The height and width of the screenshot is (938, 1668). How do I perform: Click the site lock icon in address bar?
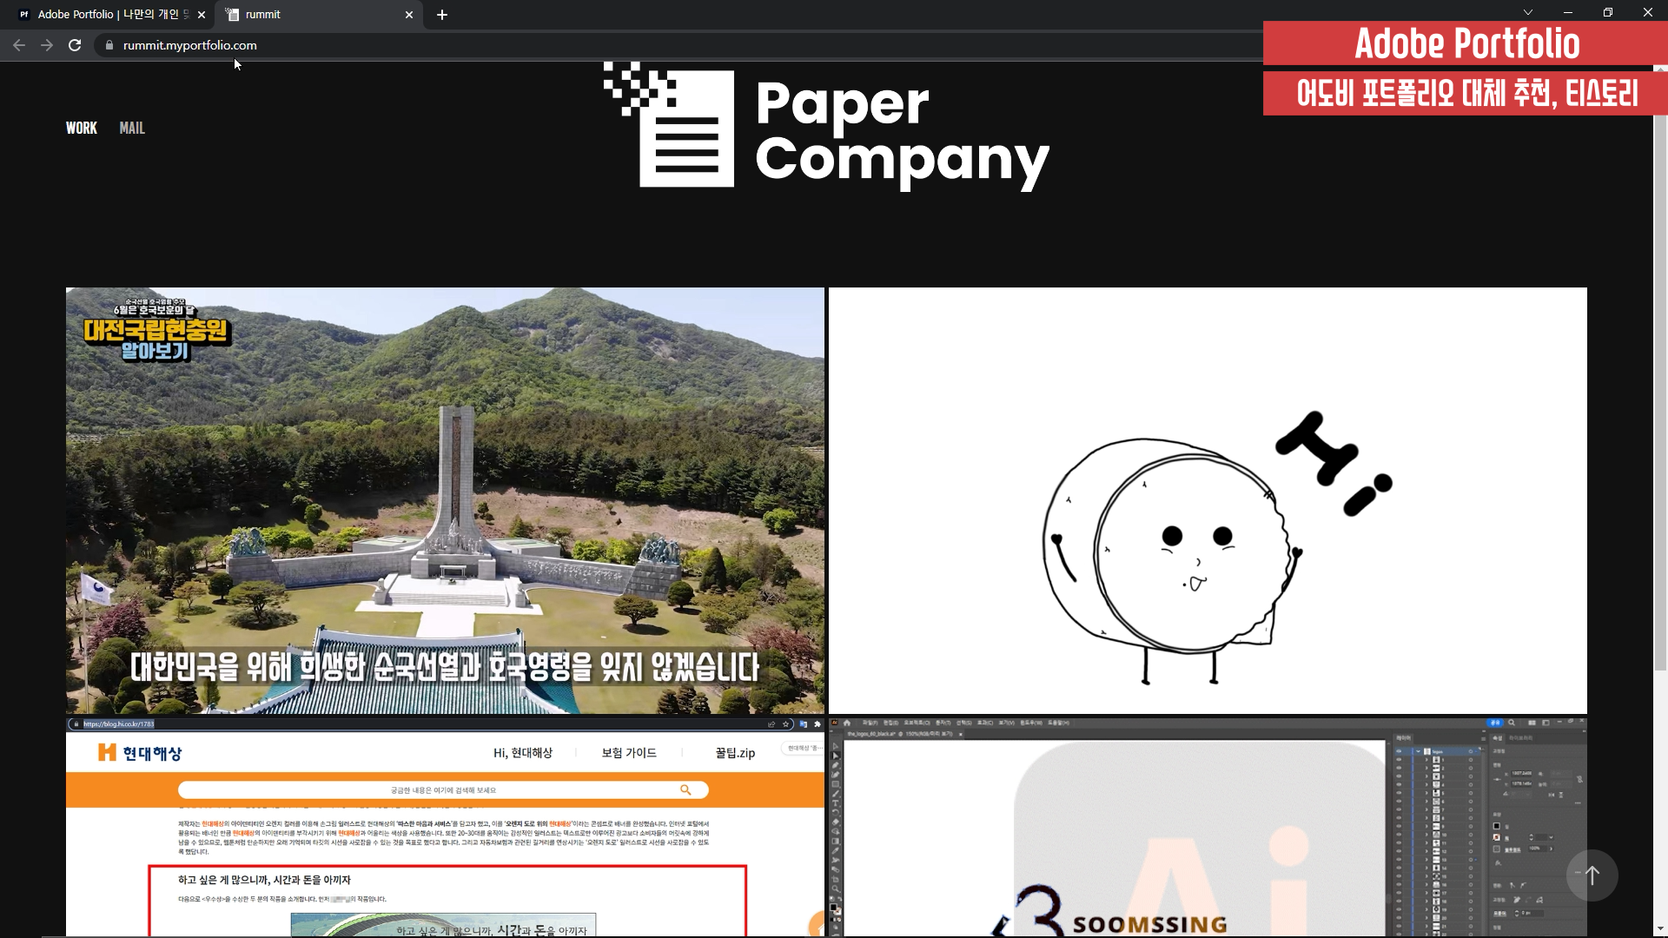[x=109, y=45]
